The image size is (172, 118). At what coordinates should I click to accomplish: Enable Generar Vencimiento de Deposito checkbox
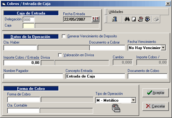64,36
